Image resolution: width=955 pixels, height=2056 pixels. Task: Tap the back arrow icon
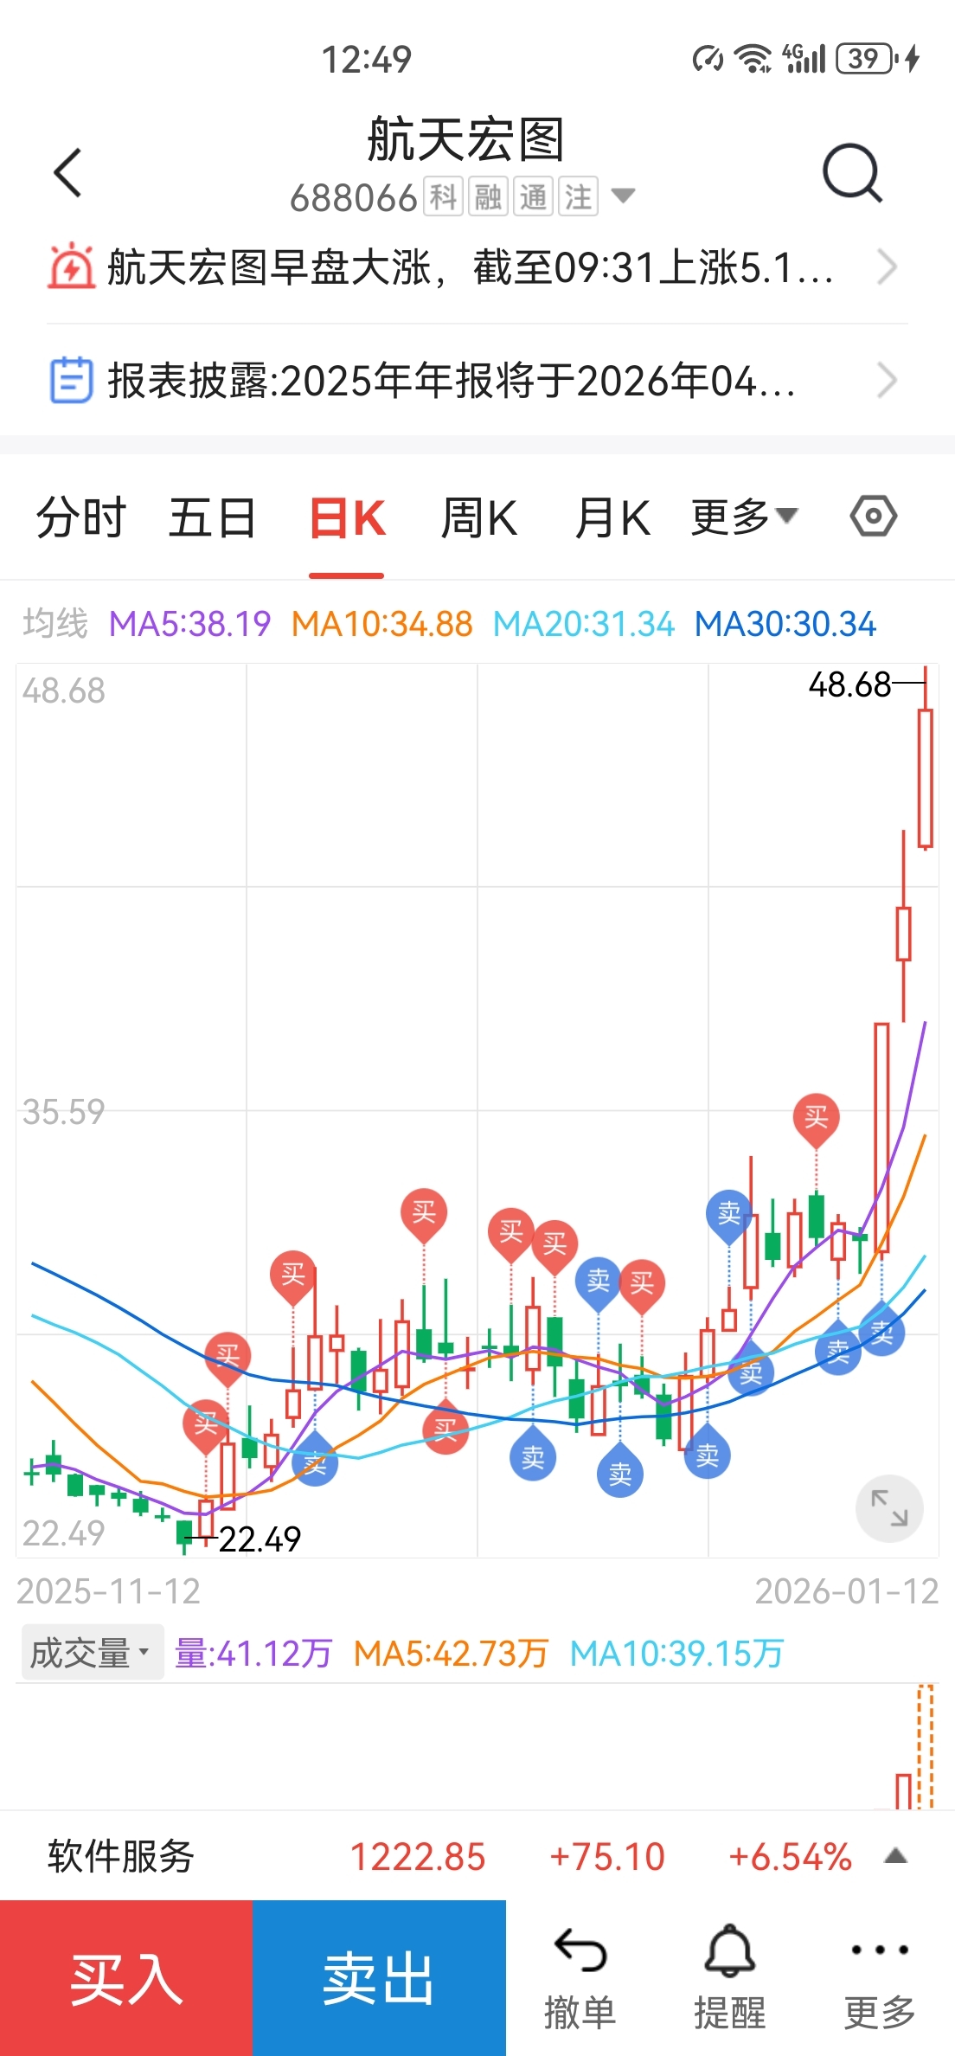pos(67,172)
